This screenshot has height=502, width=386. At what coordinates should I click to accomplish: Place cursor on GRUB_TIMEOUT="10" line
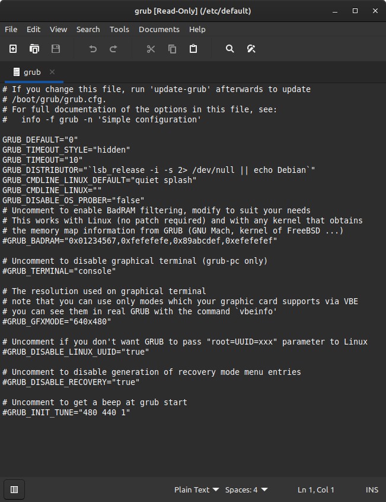42,160
